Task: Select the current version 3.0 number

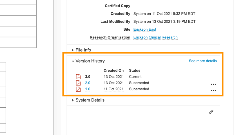Action: 88,77
